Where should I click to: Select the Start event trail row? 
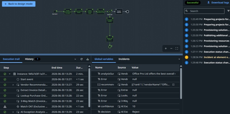[x=44, y=79]
